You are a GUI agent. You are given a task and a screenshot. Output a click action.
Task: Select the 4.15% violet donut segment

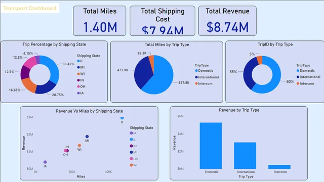click(x=37, y=60)
